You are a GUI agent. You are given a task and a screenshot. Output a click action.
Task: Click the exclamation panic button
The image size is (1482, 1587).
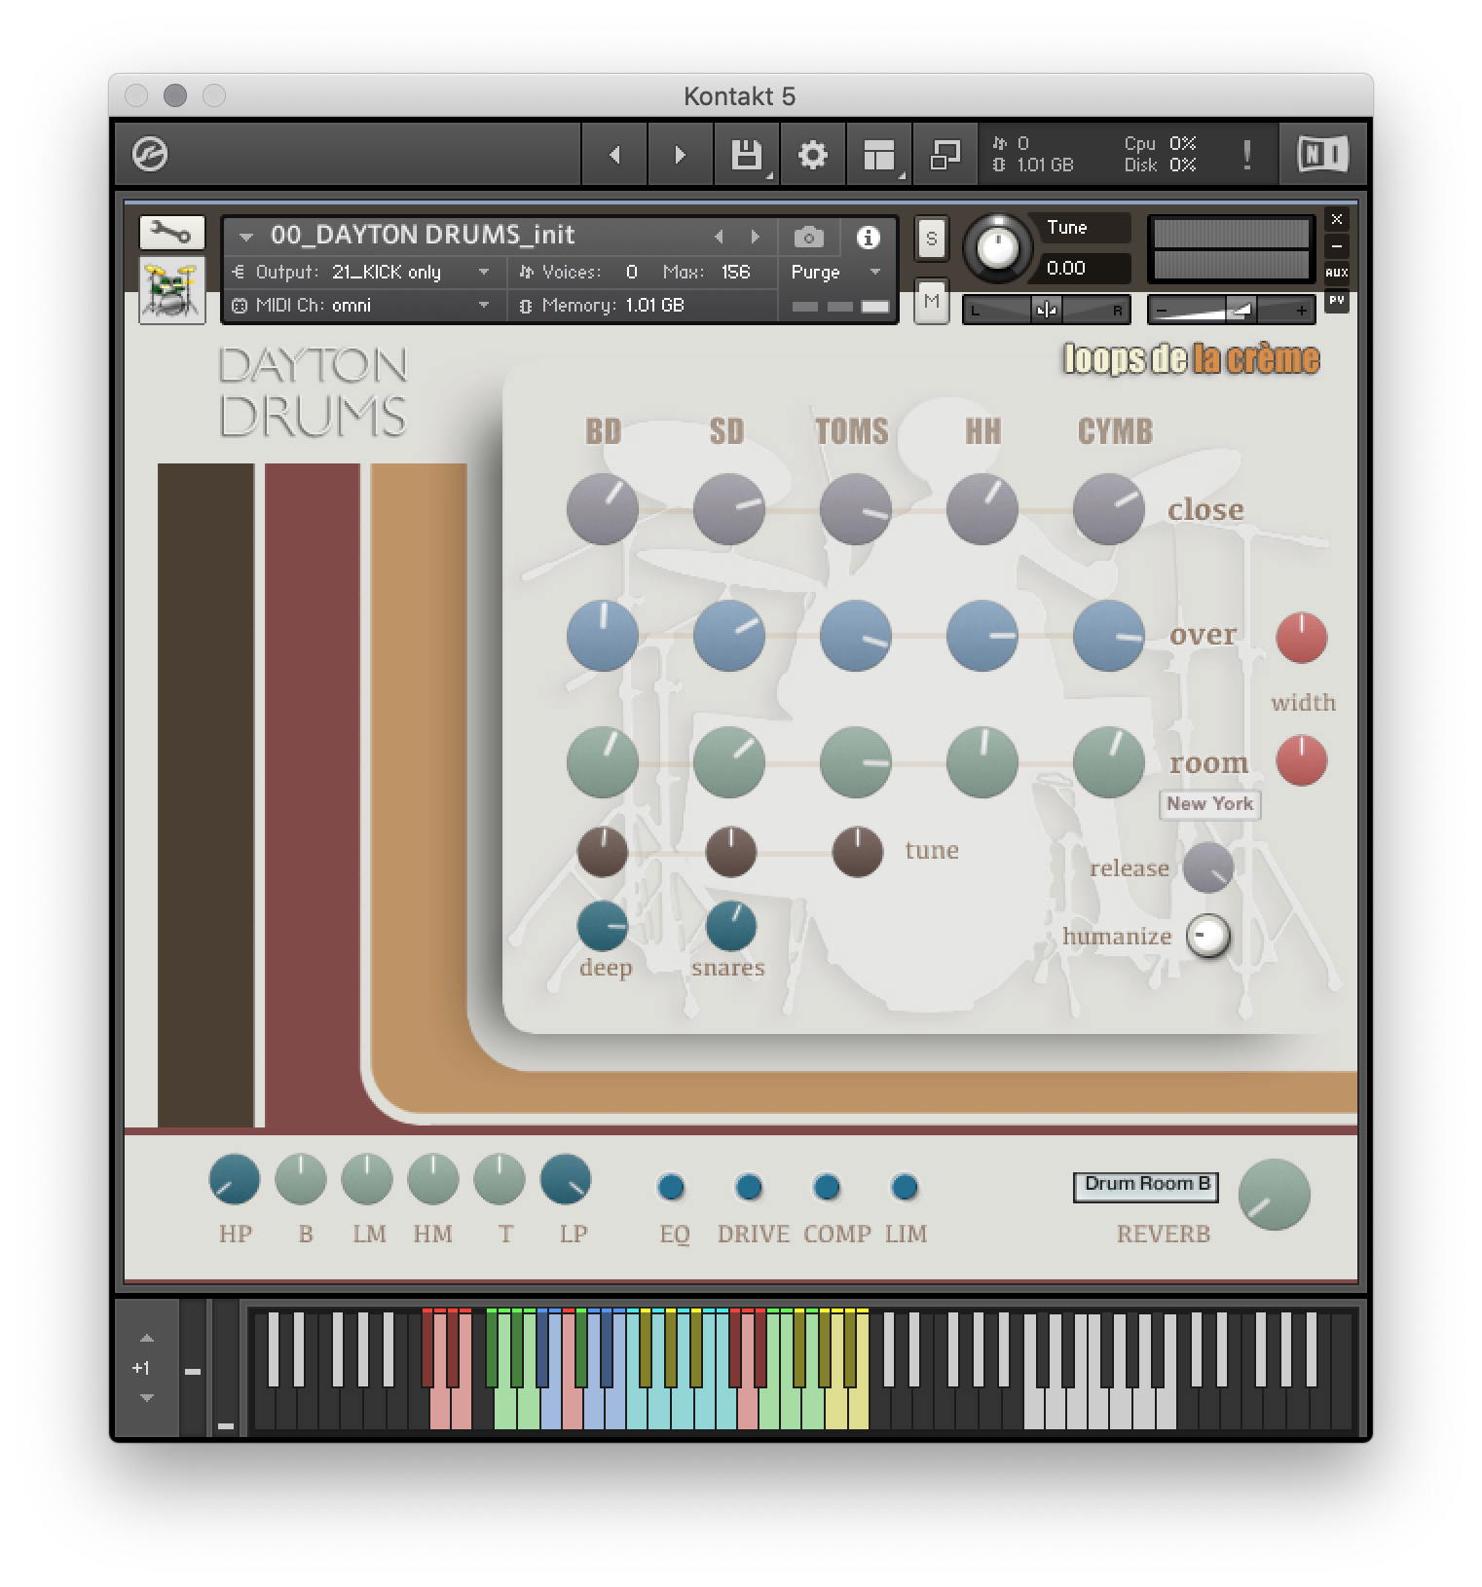pyautogui.click(x=1246, y=154)
